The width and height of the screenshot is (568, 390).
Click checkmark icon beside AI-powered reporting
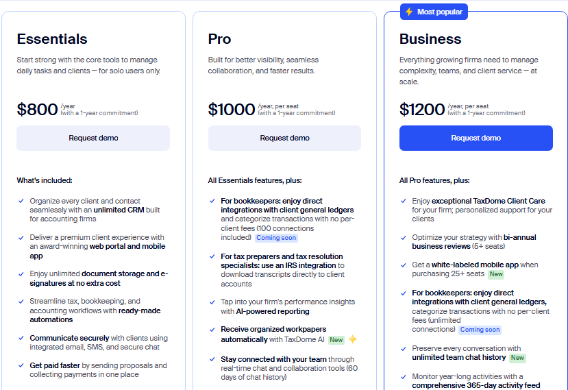pyautogui.click(x=212, y=302)
